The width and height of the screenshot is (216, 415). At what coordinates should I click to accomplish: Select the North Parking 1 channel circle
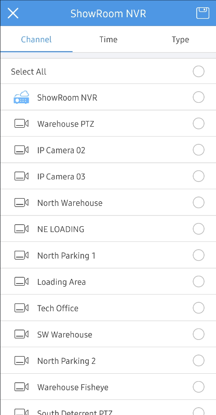point(198,255)
